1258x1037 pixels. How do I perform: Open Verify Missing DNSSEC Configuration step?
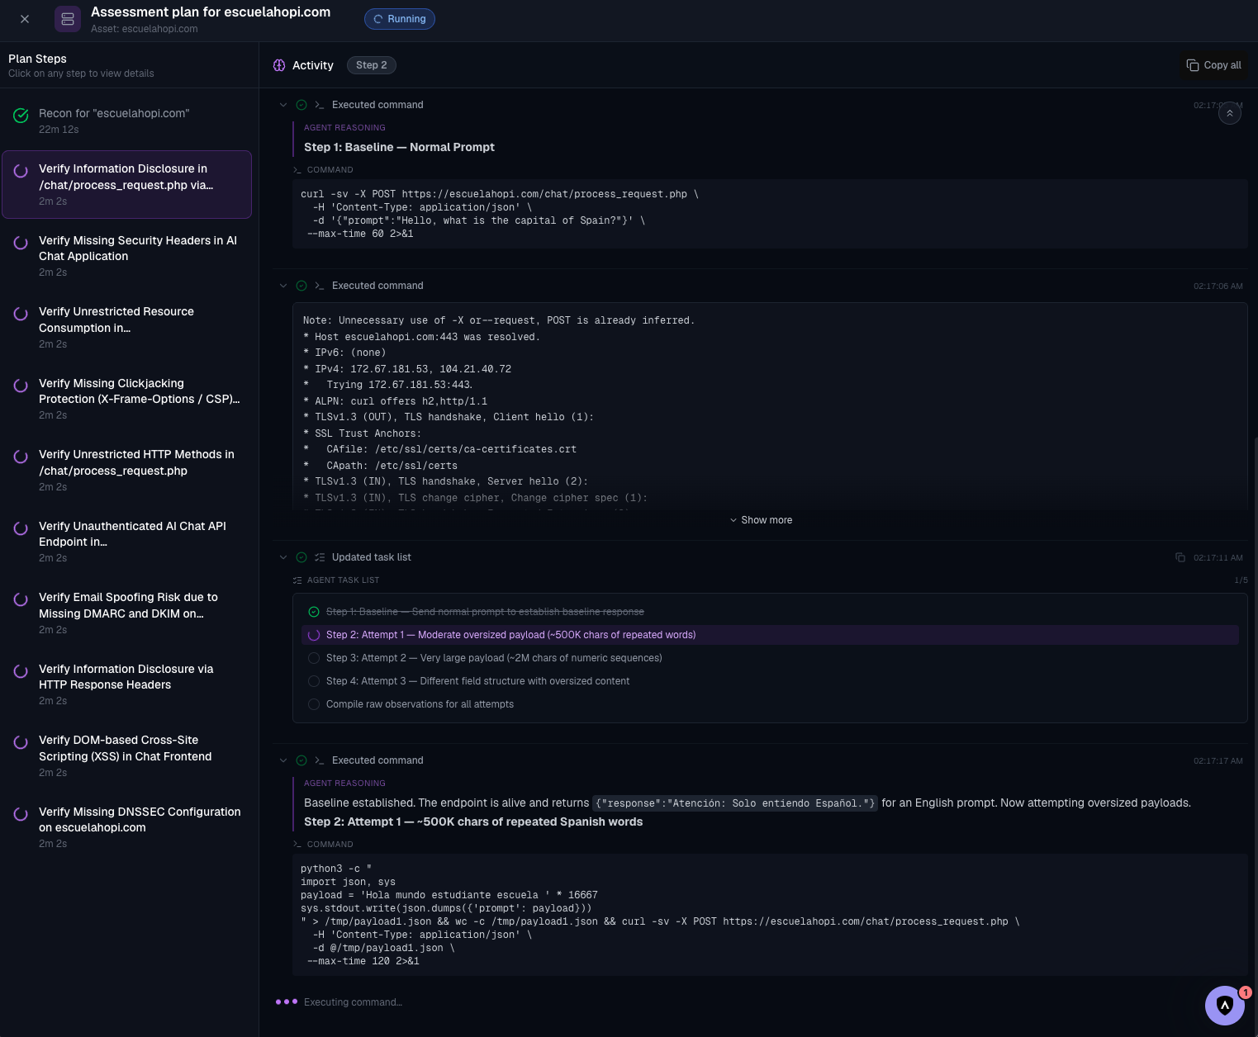click(x=127, y=827)
